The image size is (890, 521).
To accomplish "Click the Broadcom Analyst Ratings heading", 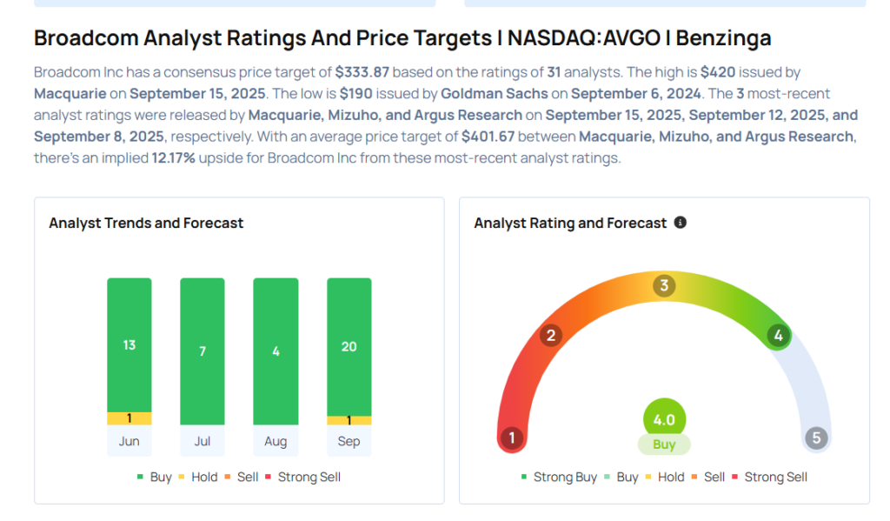I will click(402, 38).
